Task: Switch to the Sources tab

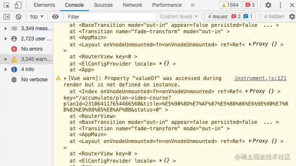Action: click(103, 5)
